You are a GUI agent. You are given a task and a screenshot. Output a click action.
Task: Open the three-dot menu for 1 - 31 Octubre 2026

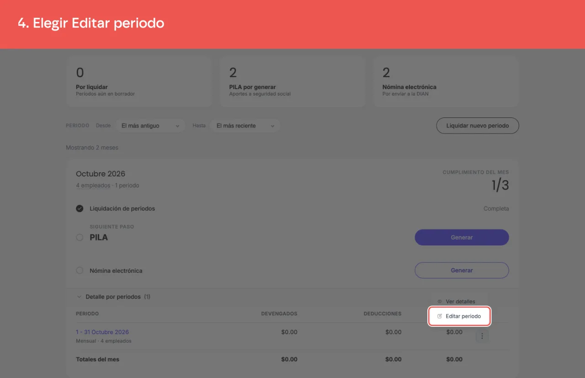point(482,336)
